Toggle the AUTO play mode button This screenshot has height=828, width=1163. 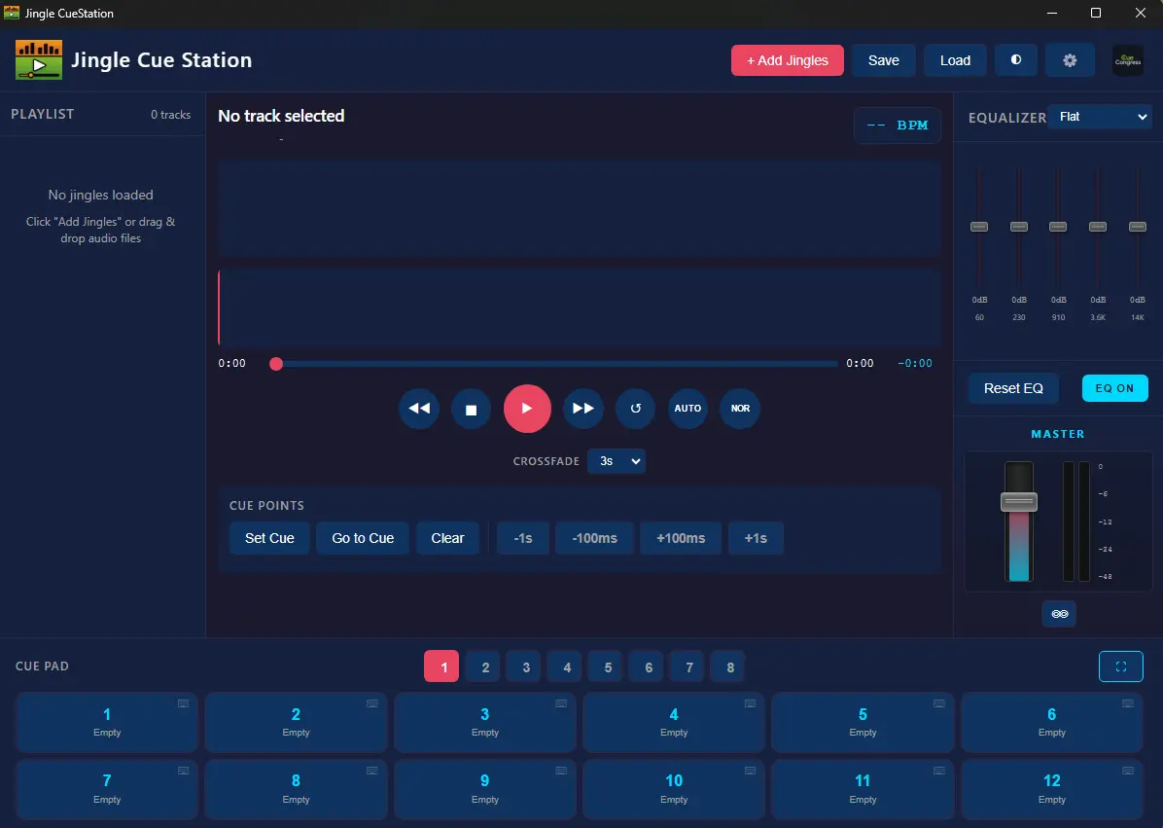click(687, 409)
